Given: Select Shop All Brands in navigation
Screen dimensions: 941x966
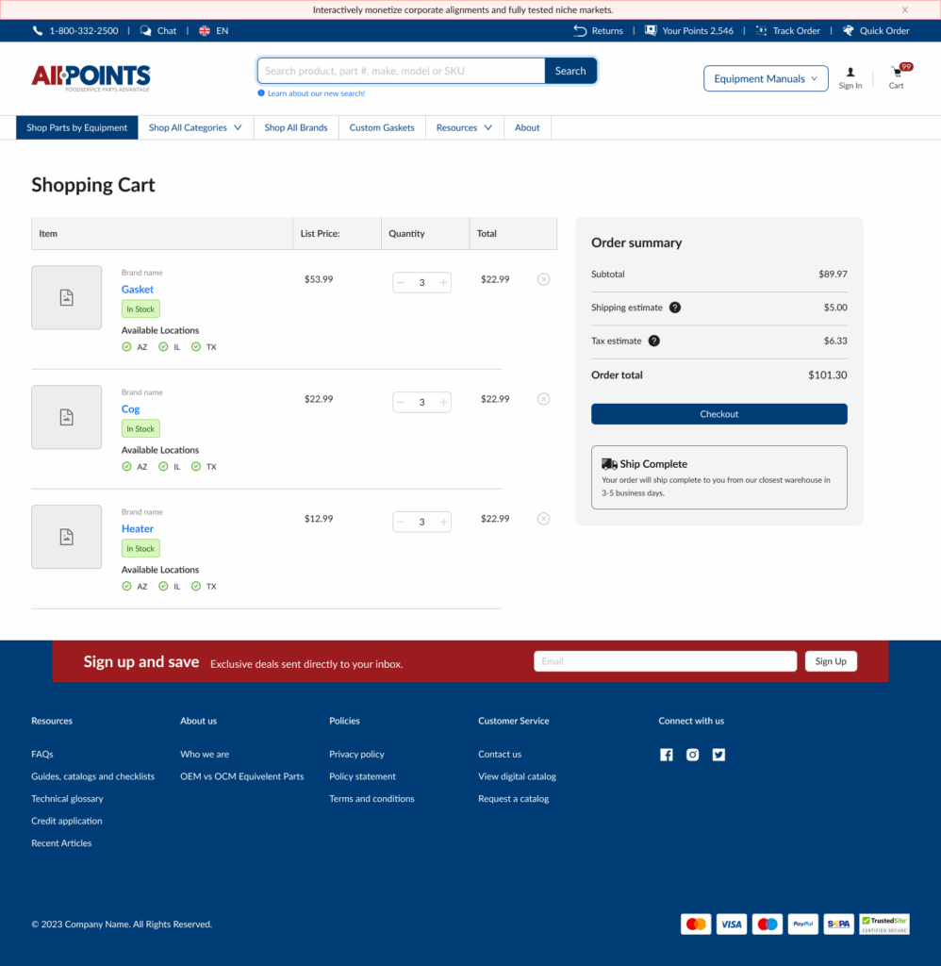Looking at the screenshot, I should [x=296, y=127].
